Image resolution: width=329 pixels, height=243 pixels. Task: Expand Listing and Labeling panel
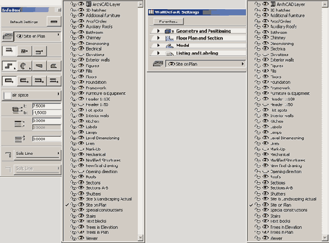(158, 53)
